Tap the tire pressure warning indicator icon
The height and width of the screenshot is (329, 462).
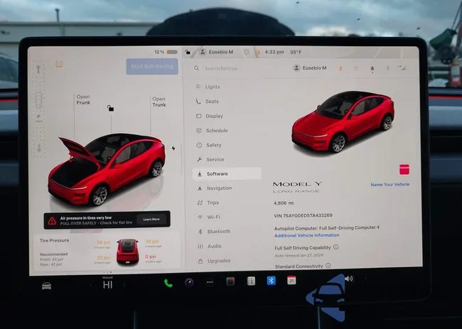58,65
